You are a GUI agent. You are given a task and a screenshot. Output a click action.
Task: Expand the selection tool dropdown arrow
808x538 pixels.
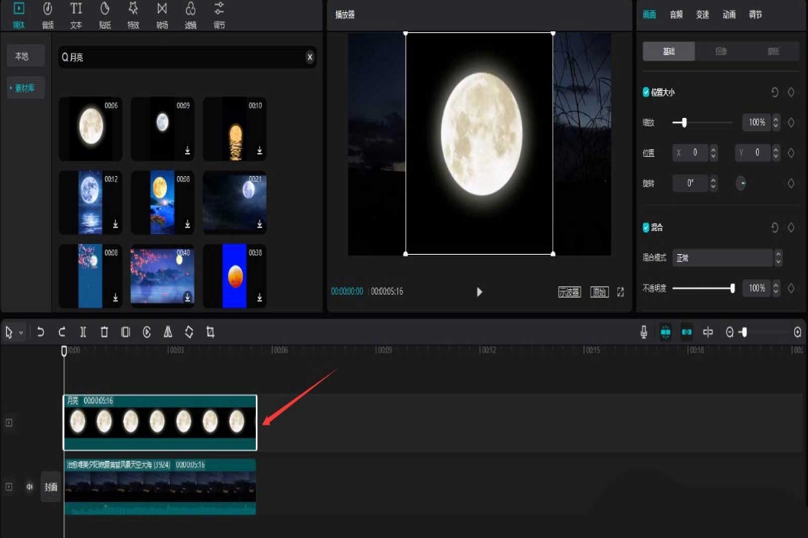[x=21, y=333]
